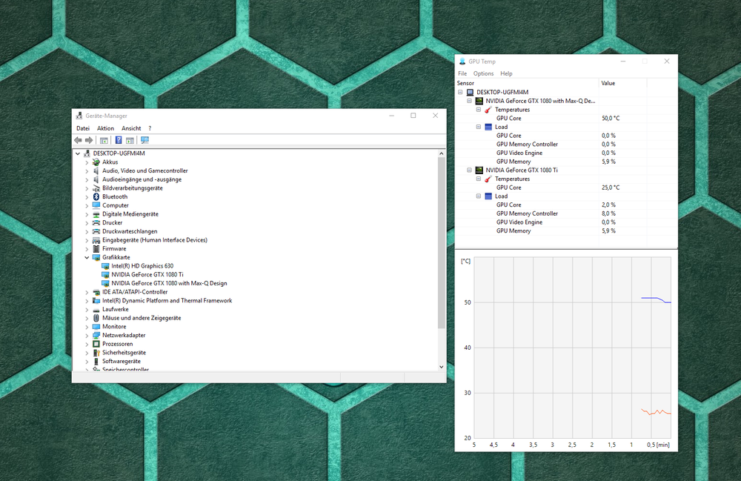Collapse the DESKTOP-UGFMI4M node in GPU Temp
Viewport: 741px width, 481px height.
coord(460,92)
